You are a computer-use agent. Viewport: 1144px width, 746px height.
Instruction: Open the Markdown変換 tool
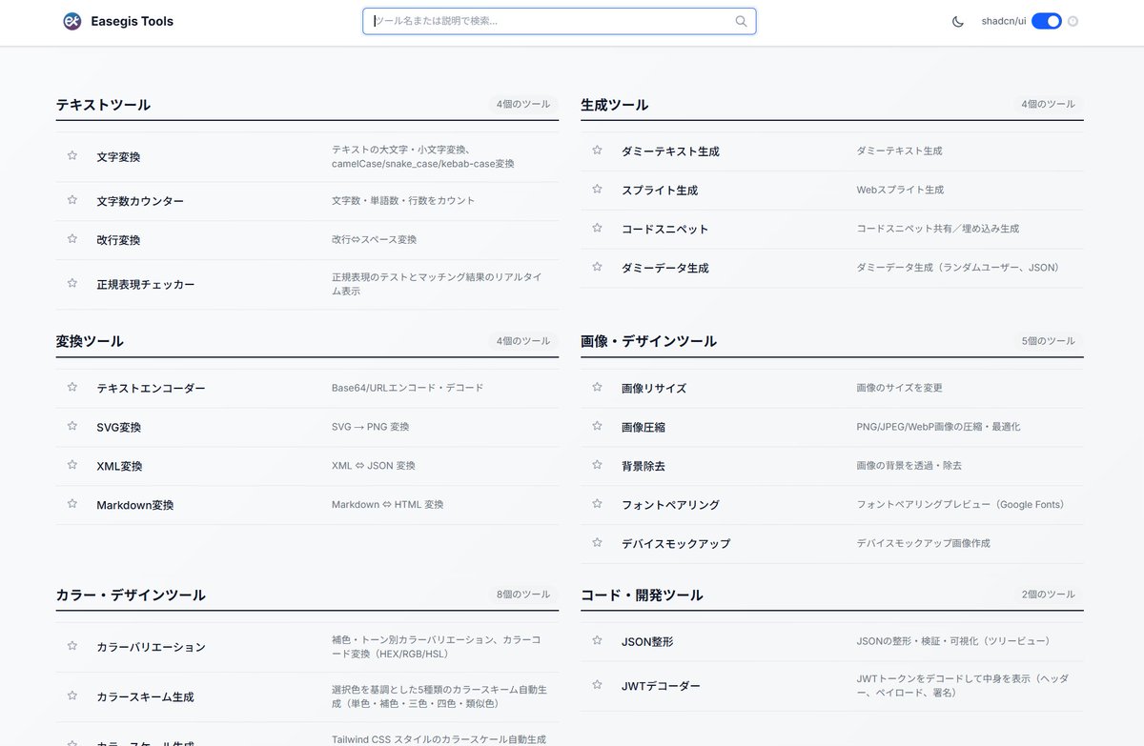(x=135, y=505)
